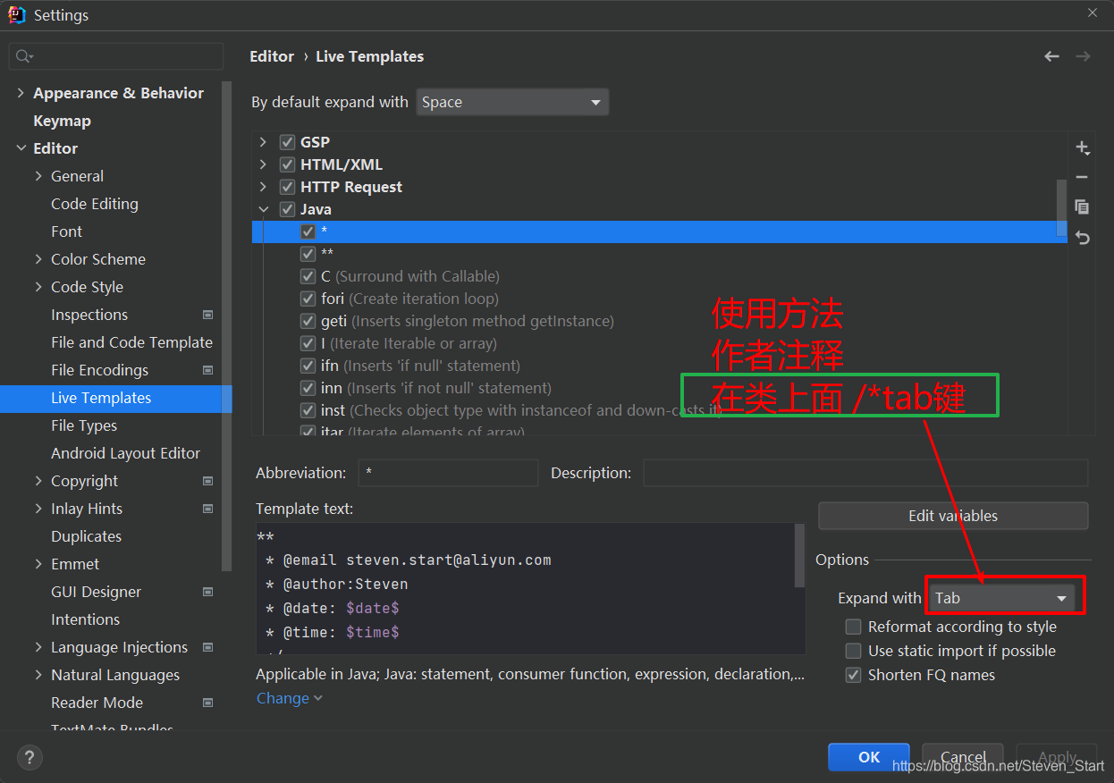This screenshot has width=1114, height=783.
Task: Go back with the left arrow
Action: (1051, 56)
